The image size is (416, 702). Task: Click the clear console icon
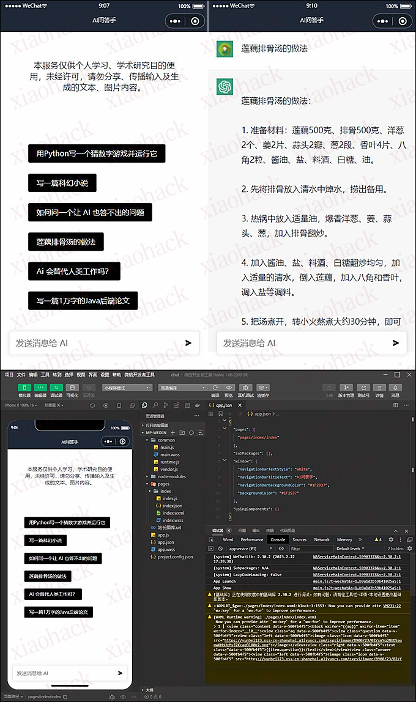(220, 549)
